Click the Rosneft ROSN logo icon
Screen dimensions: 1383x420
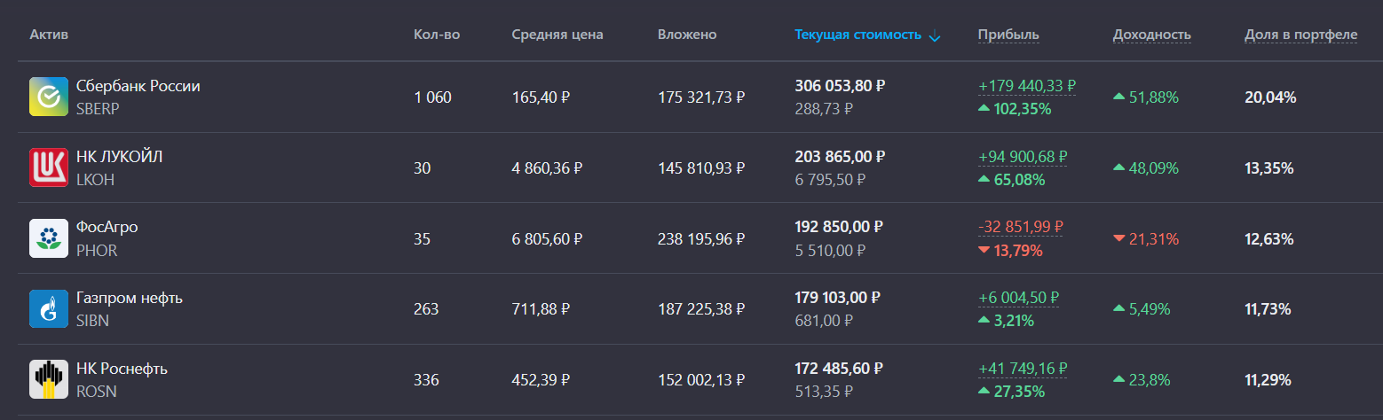(49, 379)
